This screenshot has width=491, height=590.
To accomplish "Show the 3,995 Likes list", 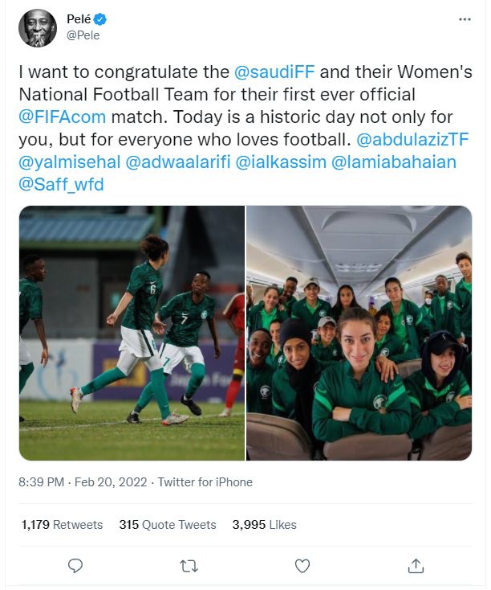I will (265, 525).
